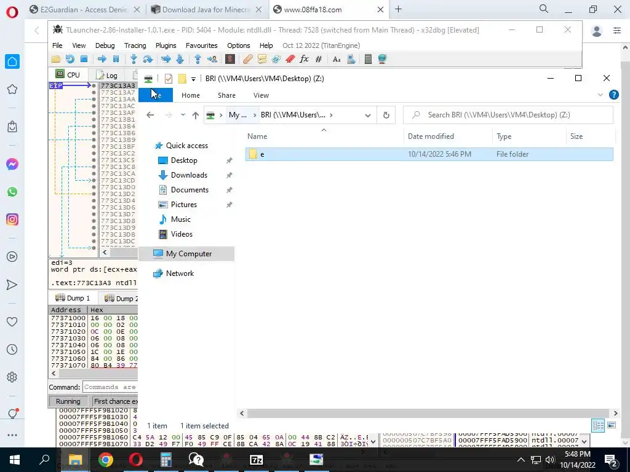Open Opera sidebar history clock icon
The height and width of the screenshot is (472, 630).
pyautogui.click(x=12, y=350)
